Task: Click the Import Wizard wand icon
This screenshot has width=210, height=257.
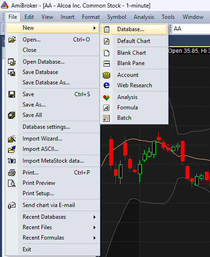Action: pyautogui.click(x=12, y=139)
